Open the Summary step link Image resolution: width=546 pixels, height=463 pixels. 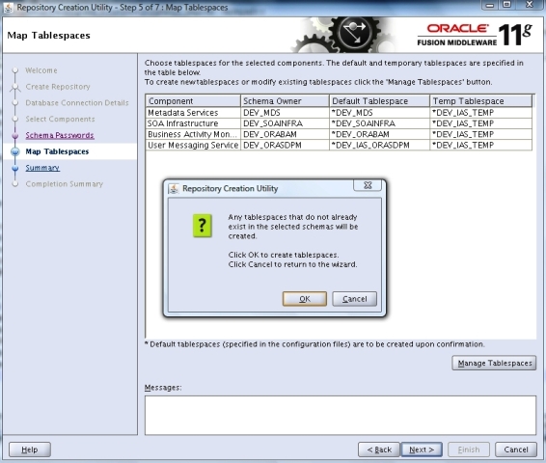point(42,168)
